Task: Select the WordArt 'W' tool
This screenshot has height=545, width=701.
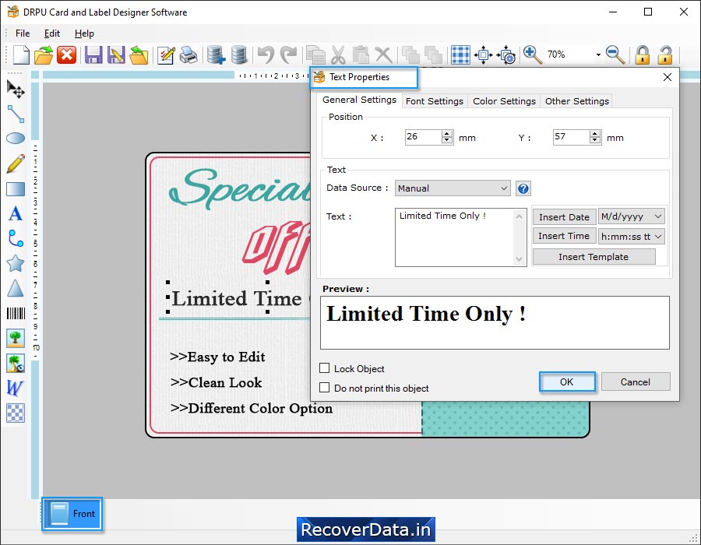Action: coord(15,388)
